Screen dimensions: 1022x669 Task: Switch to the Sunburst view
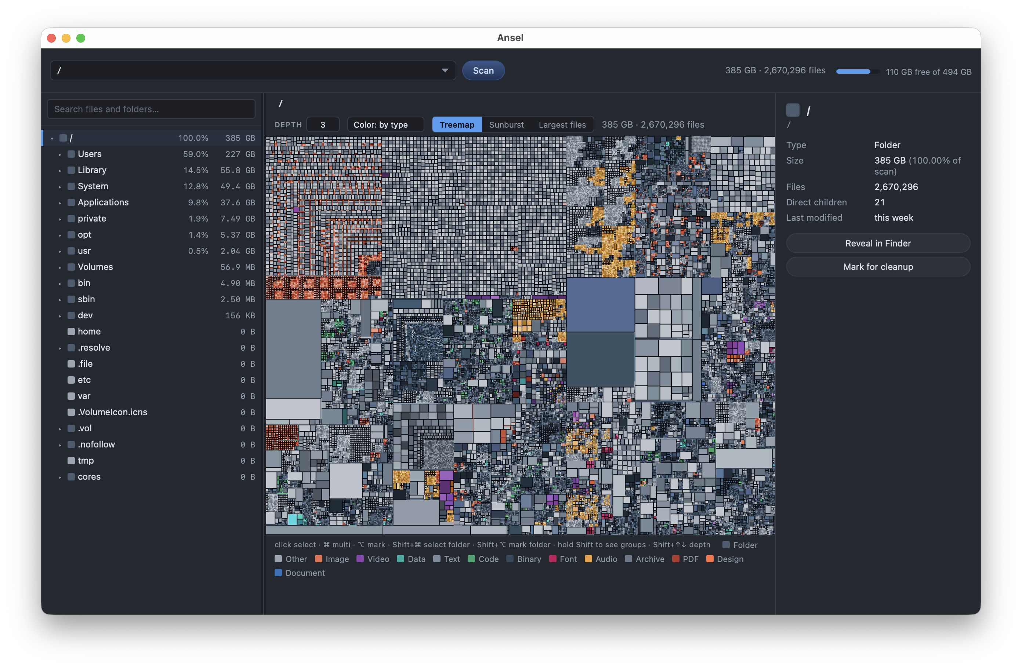click(506, 125)
